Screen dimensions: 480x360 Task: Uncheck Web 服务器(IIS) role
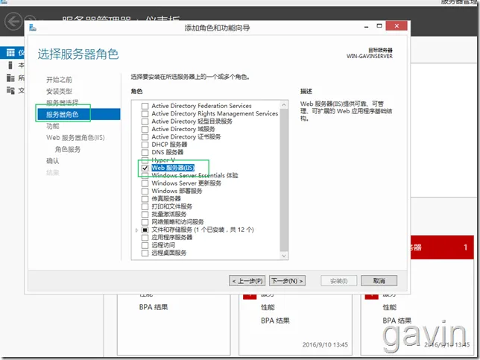pyautogui.click(x=145, y=168)
